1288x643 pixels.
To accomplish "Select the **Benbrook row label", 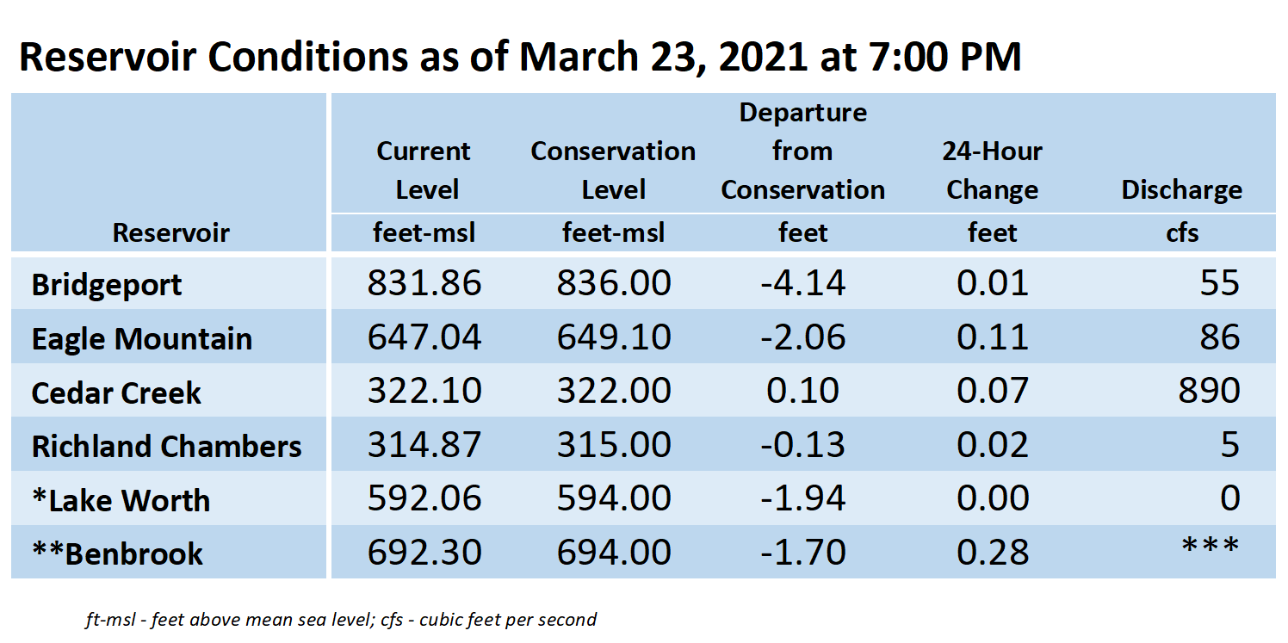I will (x=117, y=553).
